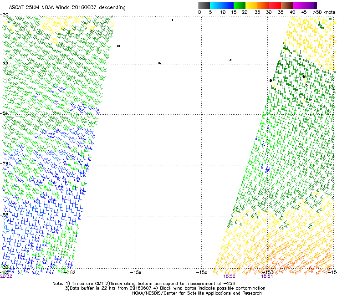
Task: Click the 'Data buffer is 22 hrs' note line
Action: [x=165, y=288]
